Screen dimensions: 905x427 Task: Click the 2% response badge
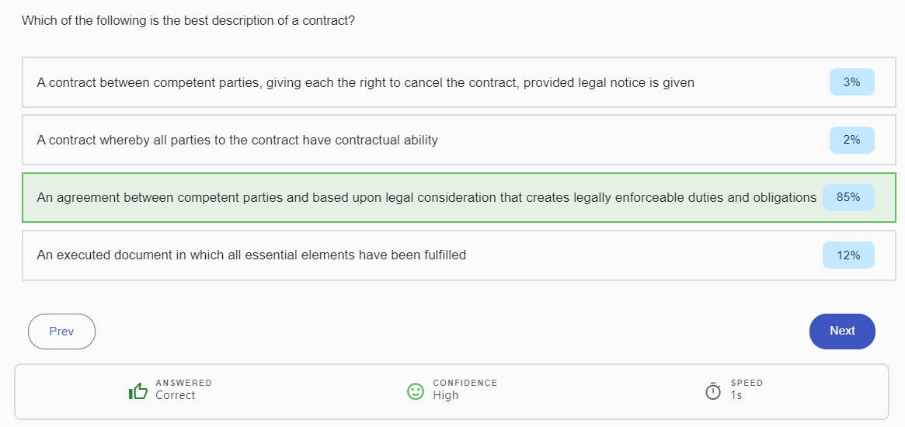852,140
